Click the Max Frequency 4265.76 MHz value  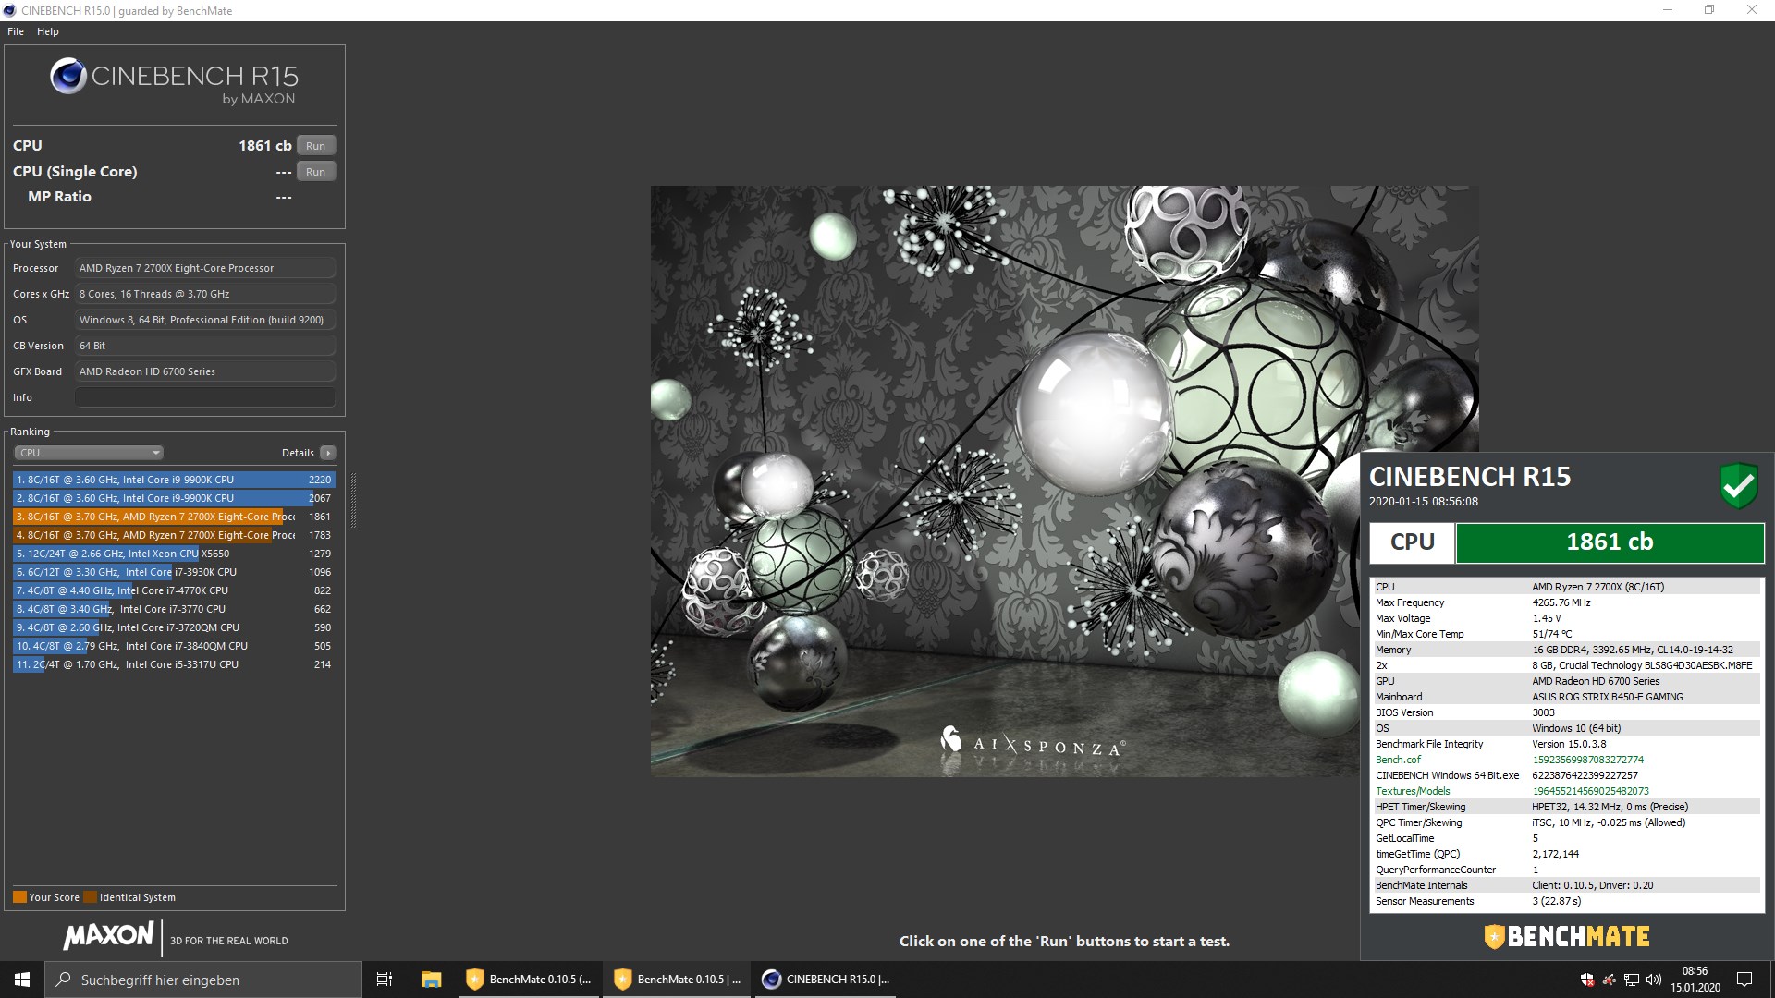(x=1561, y=602)
